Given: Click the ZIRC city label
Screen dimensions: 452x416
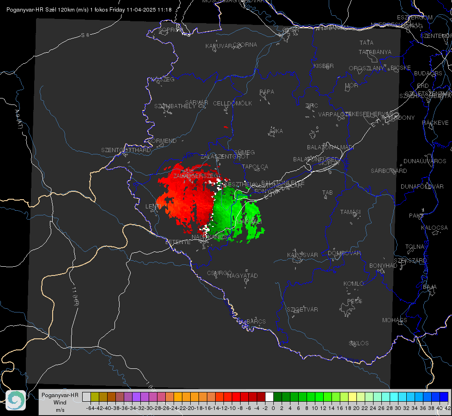Looking at the screenshot, I should (312, 106).
